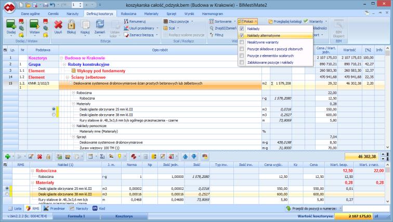Check Pozycje z elementów scalonych checkbox
393x222 pixels.
pos(242,55)
